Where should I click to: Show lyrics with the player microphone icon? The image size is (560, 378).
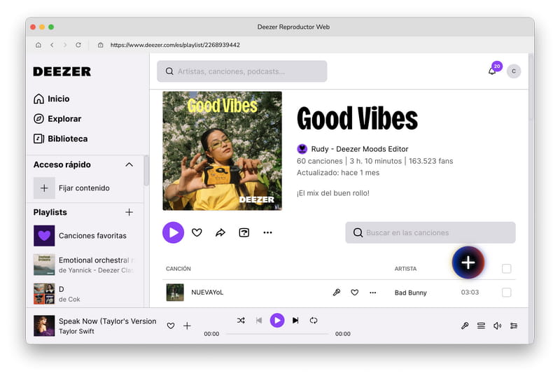tap(465, 325)
